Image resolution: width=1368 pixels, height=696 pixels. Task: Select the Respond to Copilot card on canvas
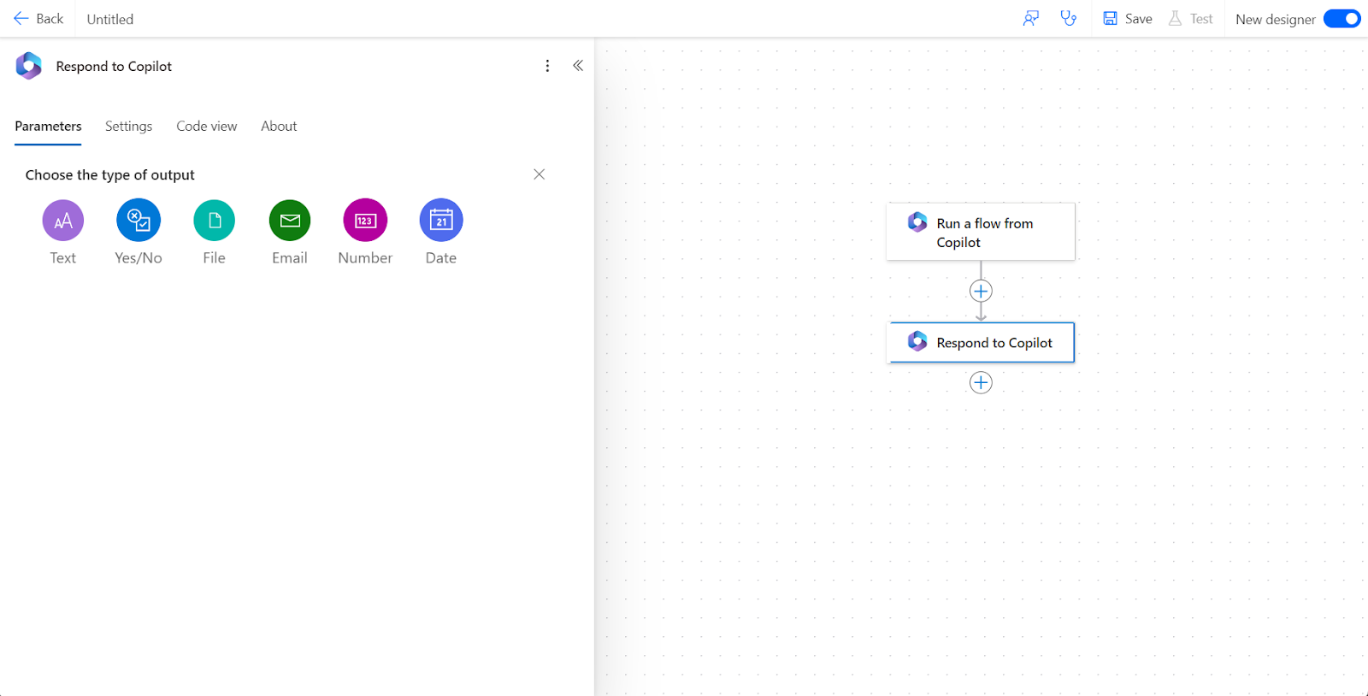pos(981,343)
